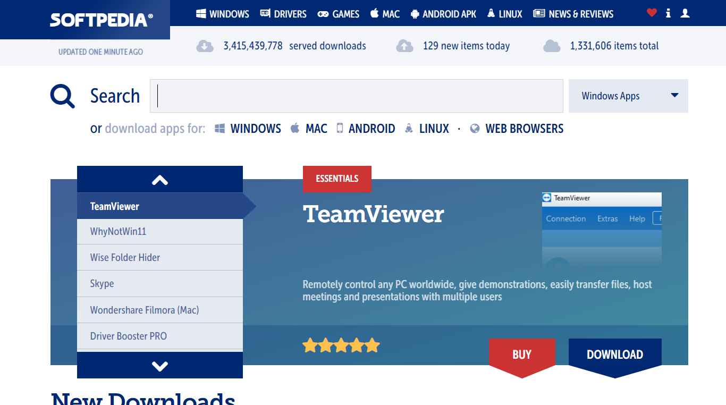Select Skype in featured list
This screenshot has height=405, width=726.
(160, 284)
